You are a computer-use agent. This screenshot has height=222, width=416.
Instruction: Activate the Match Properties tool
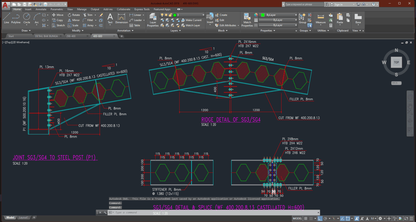click(247, 19)
